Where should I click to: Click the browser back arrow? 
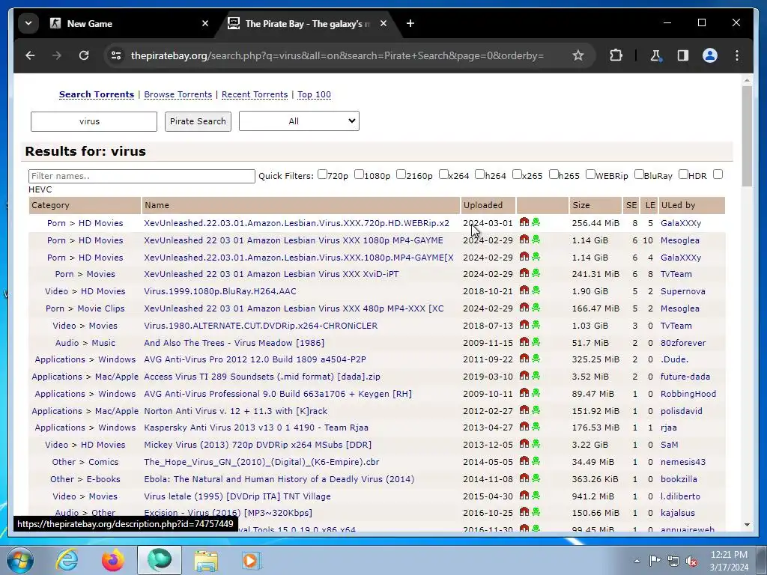(x=30, y=55)
